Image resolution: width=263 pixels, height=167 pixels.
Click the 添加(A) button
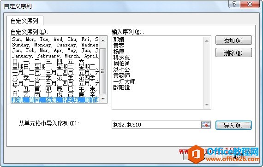[233, 40]
